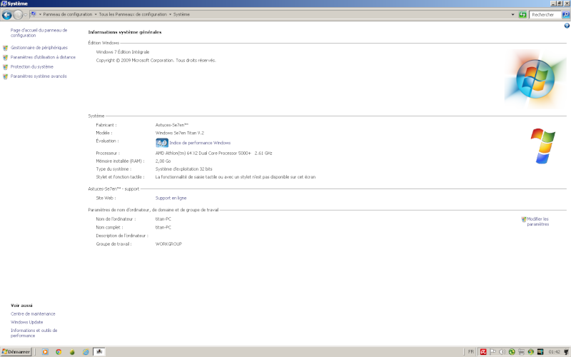
Task: Click the colored globe tray icon
Action: tap(530, 352)
